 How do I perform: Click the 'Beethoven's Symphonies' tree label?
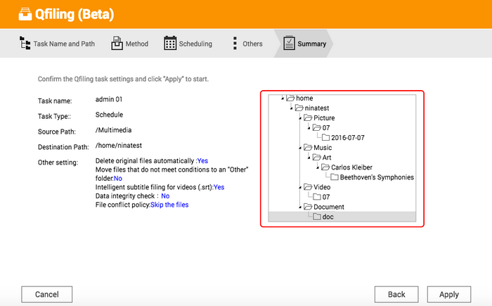point(377,177)
